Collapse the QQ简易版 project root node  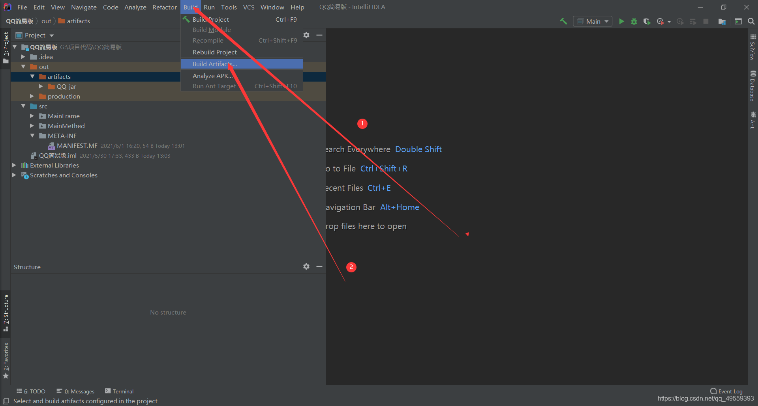15,47
